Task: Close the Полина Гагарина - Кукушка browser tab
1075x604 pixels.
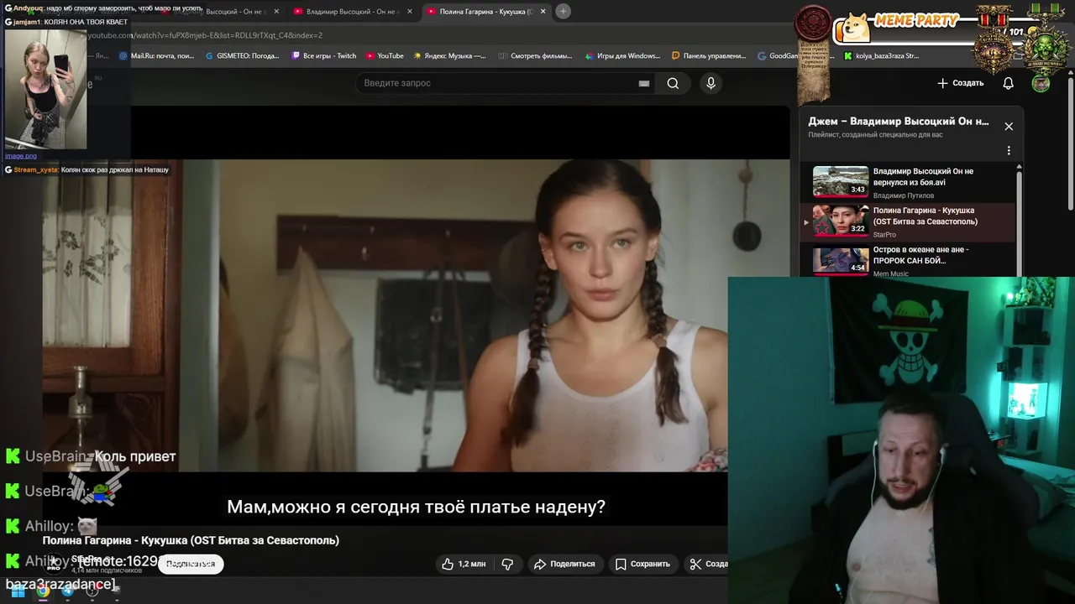Action: (x=543, y=12)
